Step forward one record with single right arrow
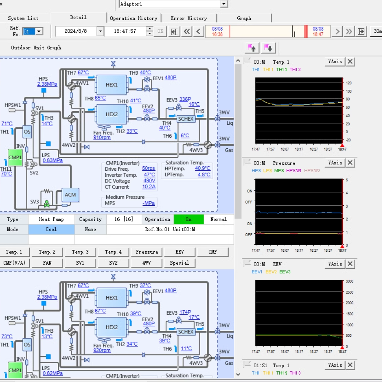Image resolution: width=382 pixels, height=382 pixels. click(x=337, y=31)
